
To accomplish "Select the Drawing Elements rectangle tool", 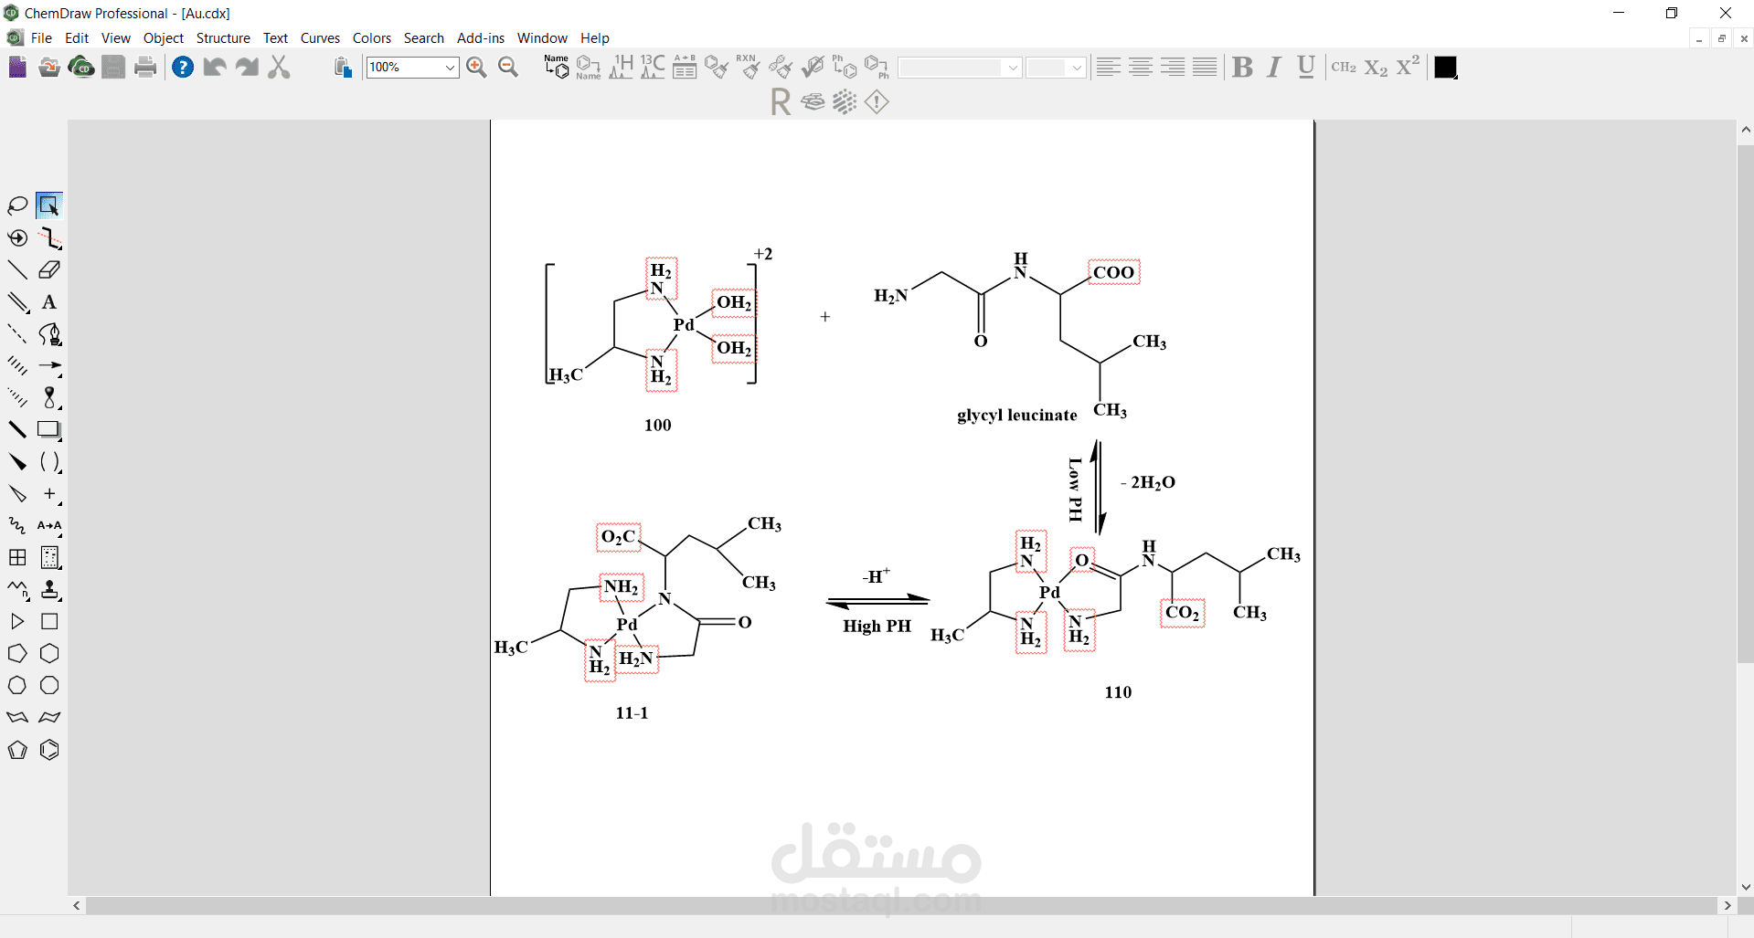I will (x=49, y=430).
